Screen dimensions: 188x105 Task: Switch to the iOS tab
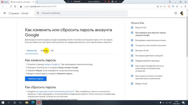click(x=52, y=51)
